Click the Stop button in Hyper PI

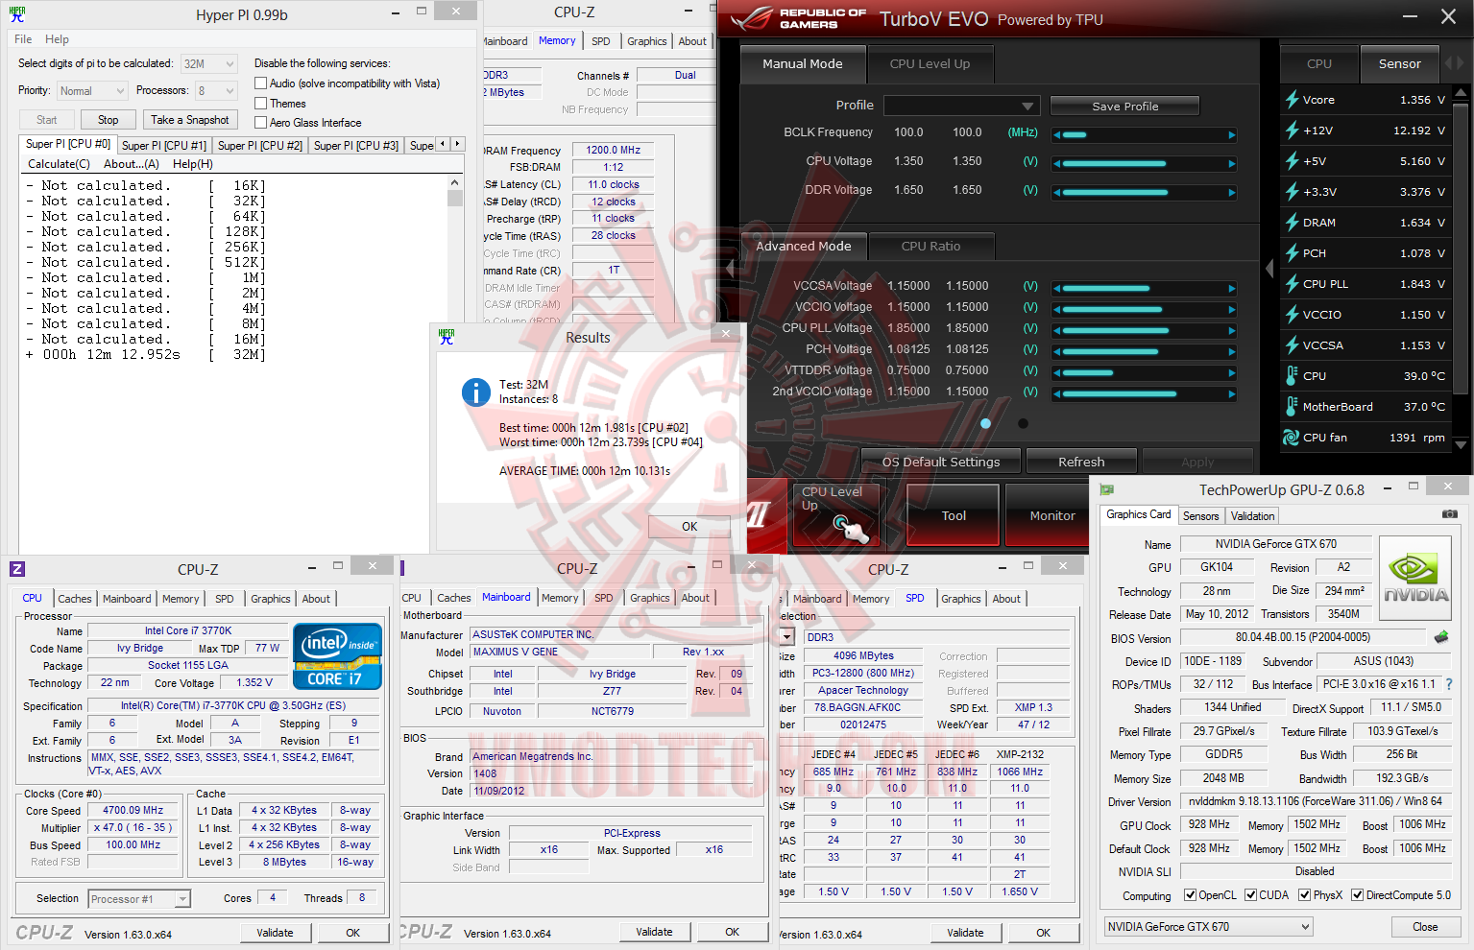(x=108, y=120)
